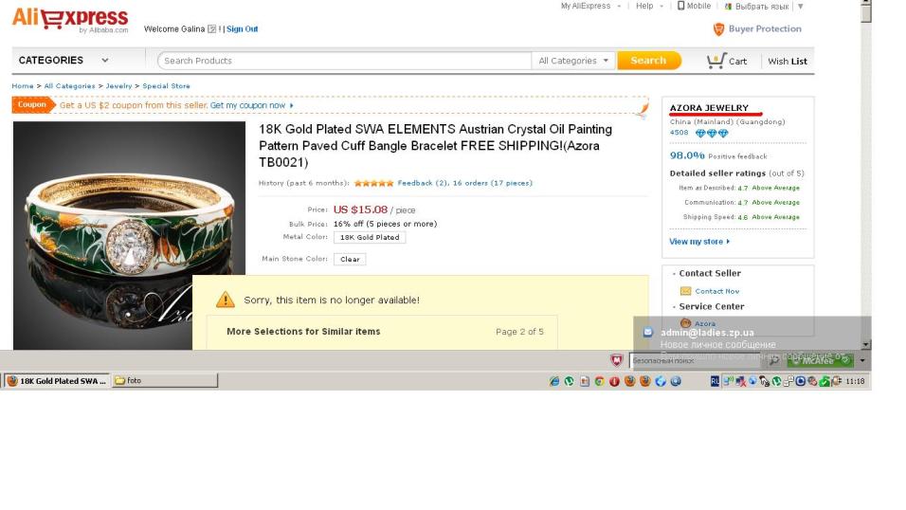Click the AliExpress logo

point(70,20)
